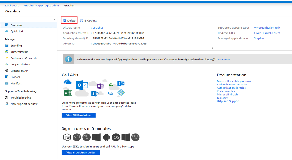
Task: Click the Outlook icon under Call APIs
Action: (x=82, y=85)
